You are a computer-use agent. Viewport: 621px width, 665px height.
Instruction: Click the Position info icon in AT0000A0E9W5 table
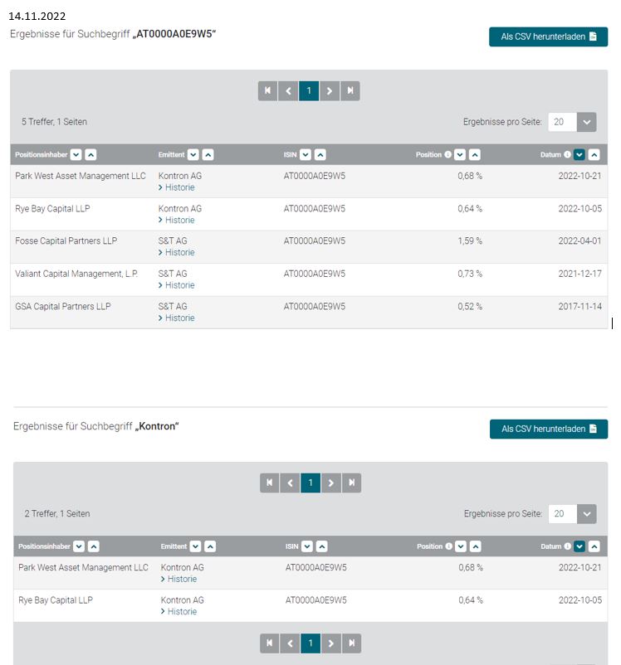[x=448, y=154]
